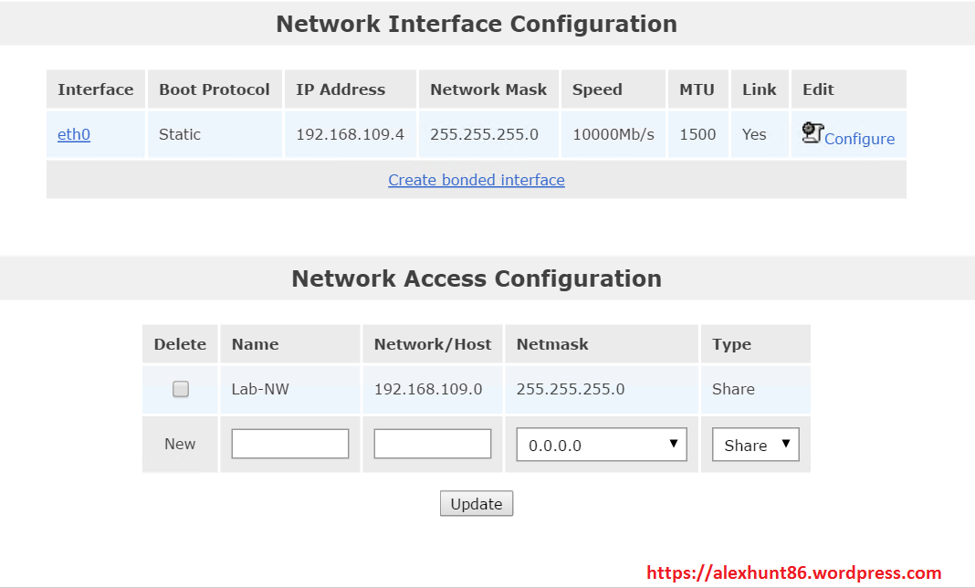The width and height of the screenshot is (975, 588).
Task: Tick the Delete checkbox for Lab-NW
Action: pyautogui.click(x=181, y=389)
